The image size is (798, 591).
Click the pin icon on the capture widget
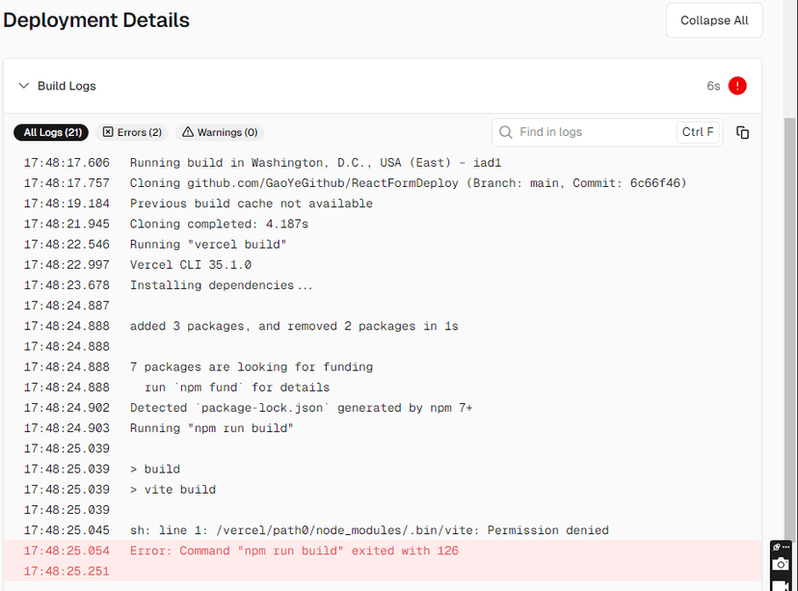click(777, 547)
